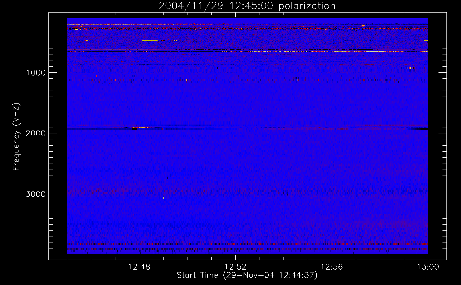461x285 pixels.
Task: Click the "12:48" time tick label
Action: 139,267
